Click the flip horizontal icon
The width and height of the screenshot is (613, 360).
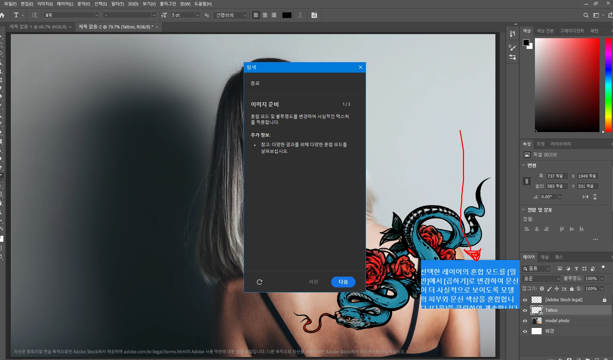[585, 197]
